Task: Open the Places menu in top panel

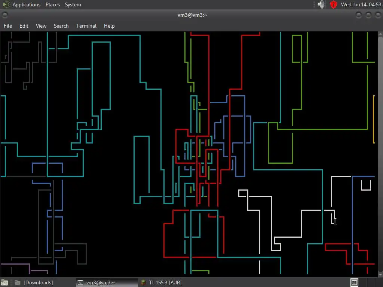Action: tap(52, 4)
